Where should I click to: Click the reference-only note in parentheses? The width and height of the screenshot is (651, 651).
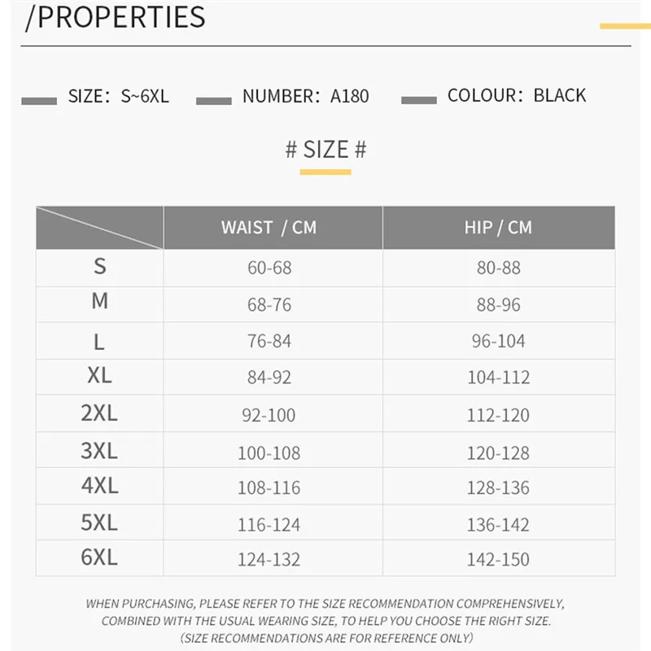pyautogui.click(x=325, y=638)
